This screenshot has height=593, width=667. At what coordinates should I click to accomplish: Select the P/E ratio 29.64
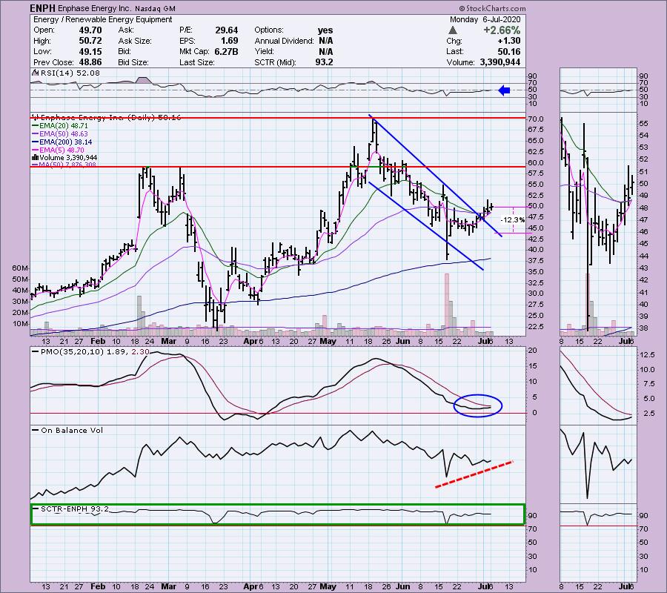pyautogui.click(x=226, y=30)
